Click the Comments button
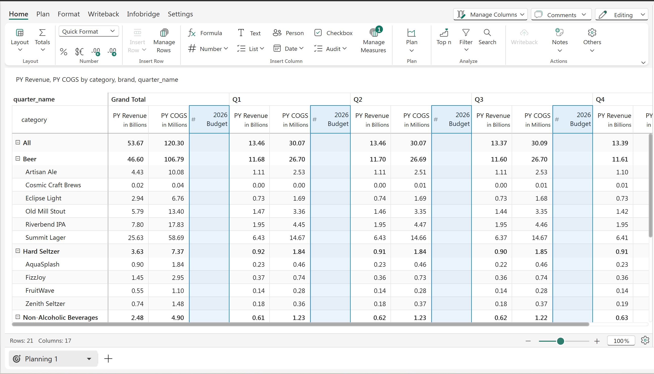654x374 pixels. (561, 15)
